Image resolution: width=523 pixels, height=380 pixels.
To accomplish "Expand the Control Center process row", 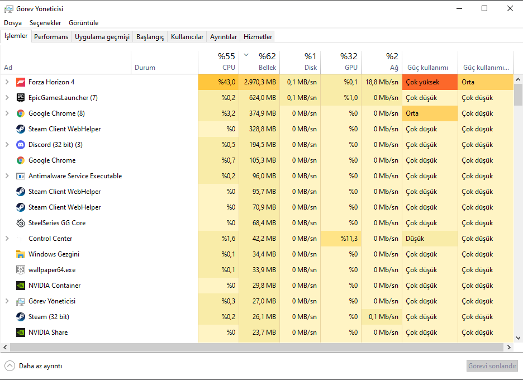I will coord(7,239).
